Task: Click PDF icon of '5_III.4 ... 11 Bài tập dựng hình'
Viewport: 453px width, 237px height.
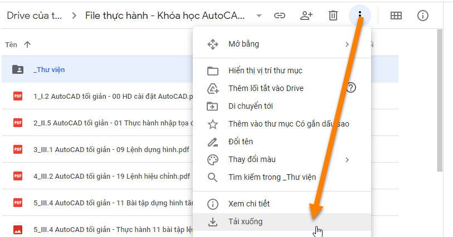Action: (x=18, y=203)
